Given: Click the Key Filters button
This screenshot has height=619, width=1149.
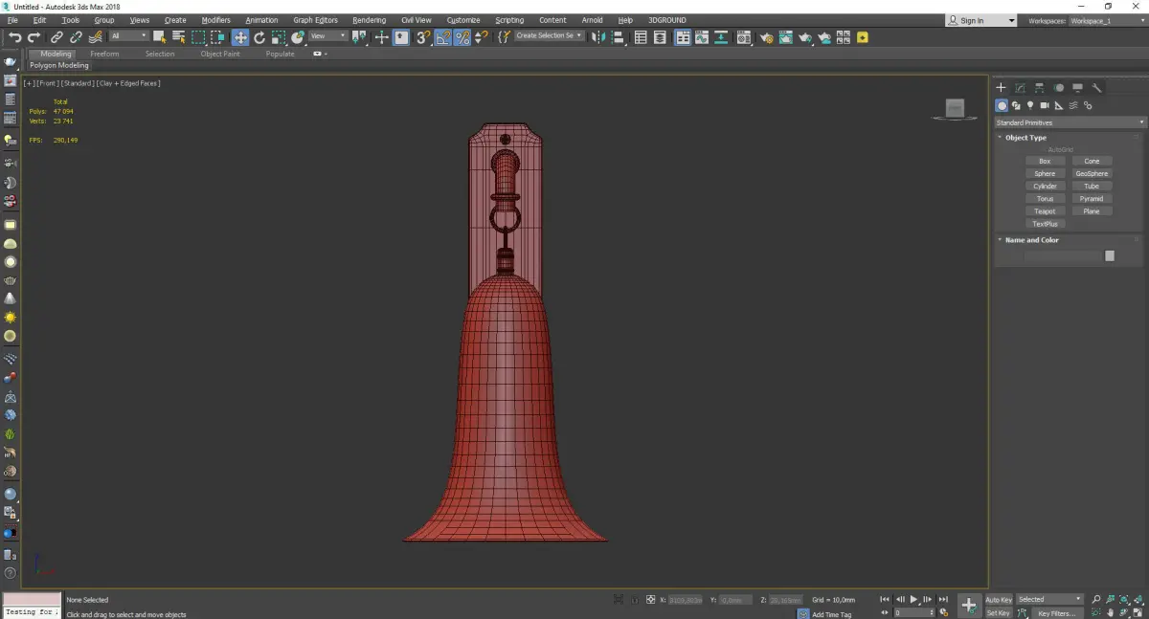Looking at the screenshot, I should coord(1056,613).
